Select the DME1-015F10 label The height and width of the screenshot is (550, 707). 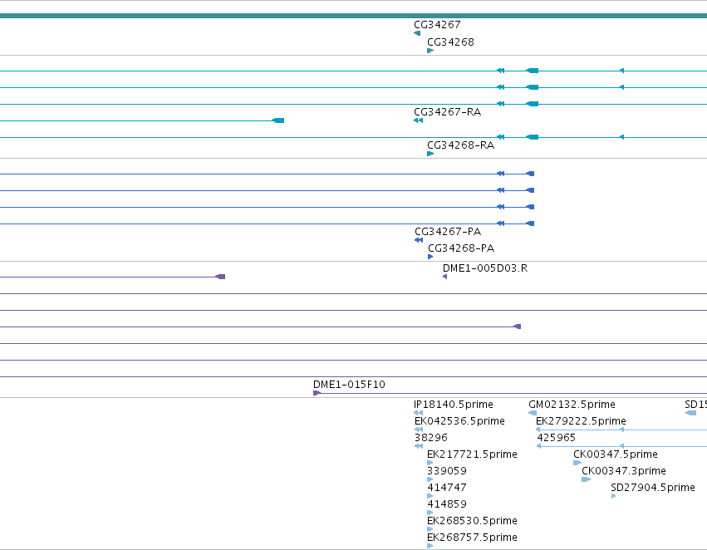pyautogui.click(x=349, y=385)
